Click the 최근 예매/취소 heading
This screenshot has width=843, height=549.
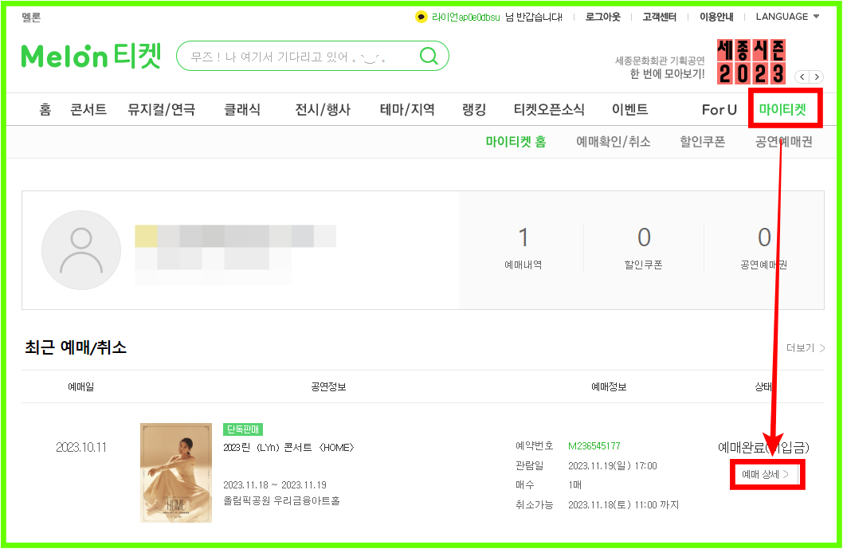point(76,347)
